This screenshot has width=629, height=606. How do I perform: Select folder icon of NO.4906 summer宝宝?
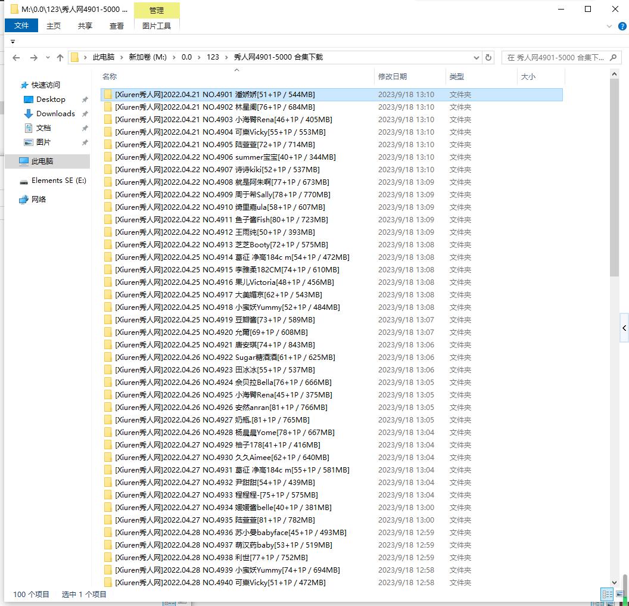(x=108, y=157)
